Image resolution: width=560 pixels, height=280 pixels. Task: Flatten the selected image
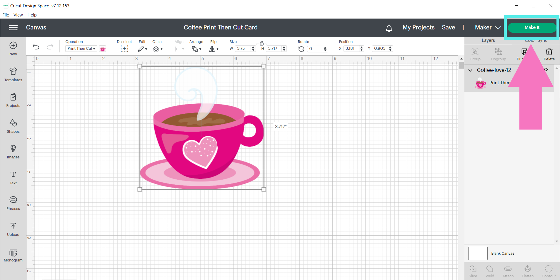pos(527,270)
